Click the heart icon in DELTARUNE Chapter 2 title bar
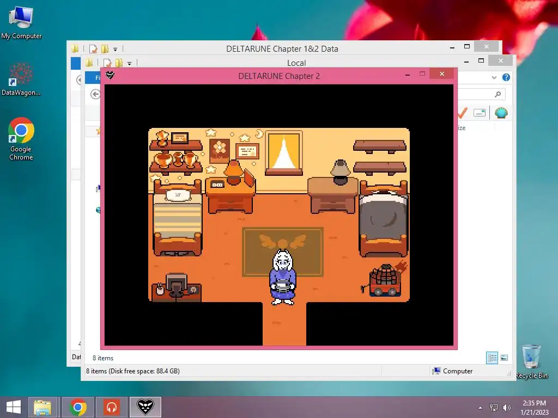 pos(110,75)
